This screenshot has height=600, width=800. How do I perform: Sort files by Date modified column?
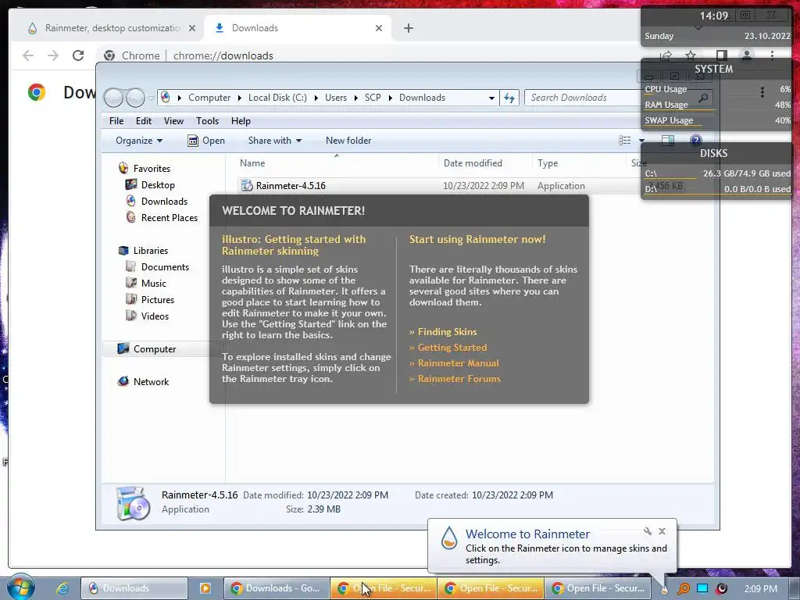click(x=484, y=163)
